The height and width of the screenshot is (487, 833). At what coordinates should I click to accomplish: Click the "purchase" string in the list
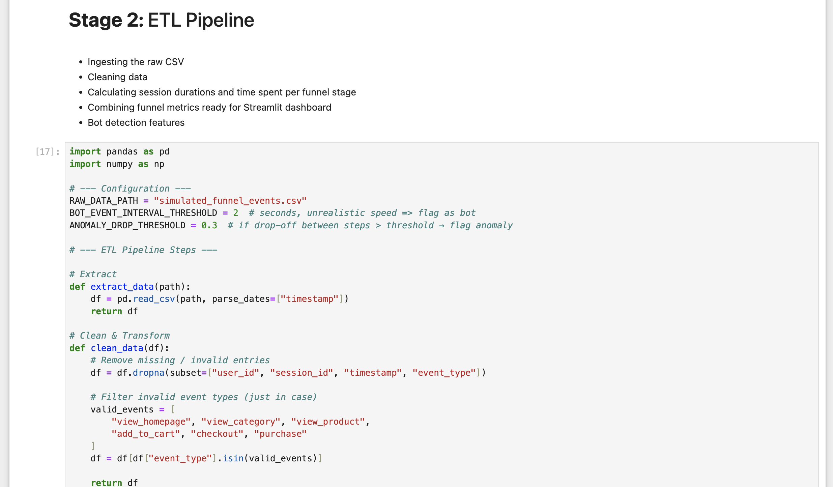pos(280,434)
